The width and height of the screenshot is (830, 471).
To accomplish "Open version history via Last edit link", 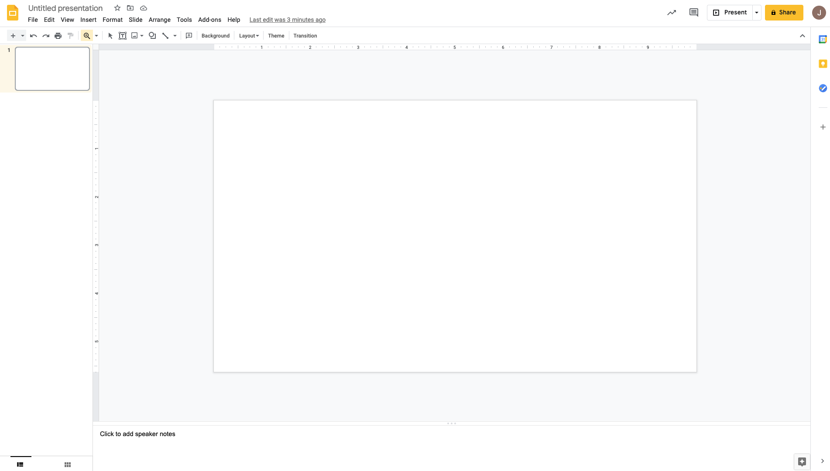I will [x=287, y=20].
